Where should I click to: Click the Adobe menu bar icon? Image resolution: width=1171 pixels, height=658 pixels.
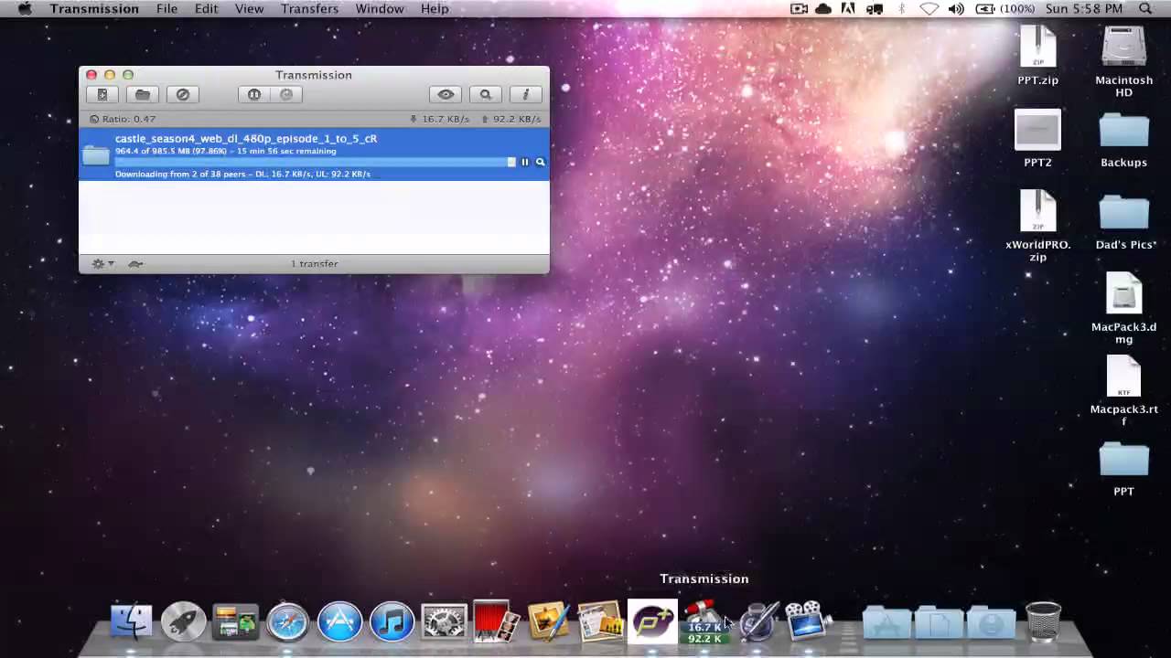pos(848,8)
